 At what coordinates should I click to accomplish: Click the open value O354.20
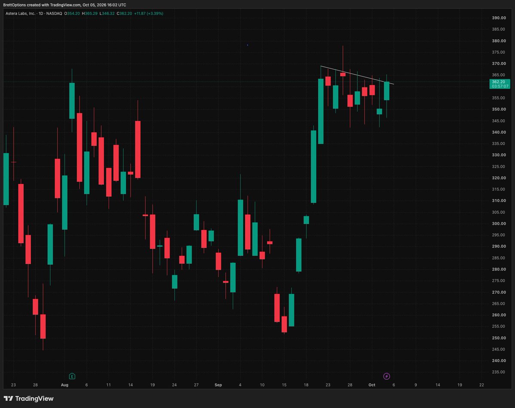click(72, 13)
